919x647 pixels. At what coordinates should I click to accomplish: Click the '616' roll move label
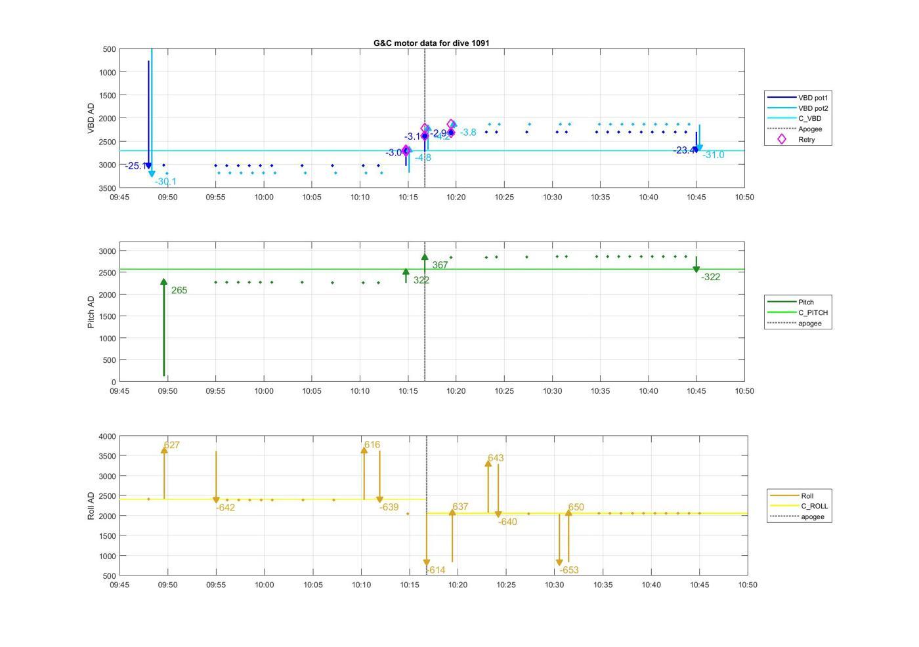372,445
